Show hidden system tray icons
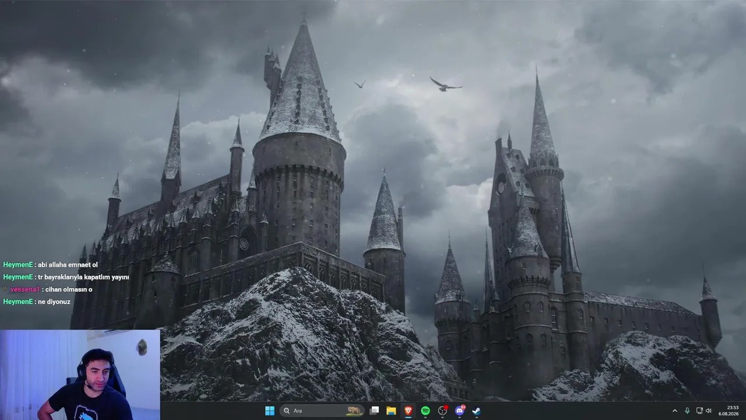Viewport: 746px width, 420px height. pos(675,411)
